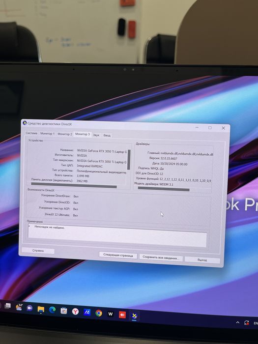This screenshot has height=344, width=258.
Task: Click the vertical scrollbar in Устройство panel
Action: (129, 160)
